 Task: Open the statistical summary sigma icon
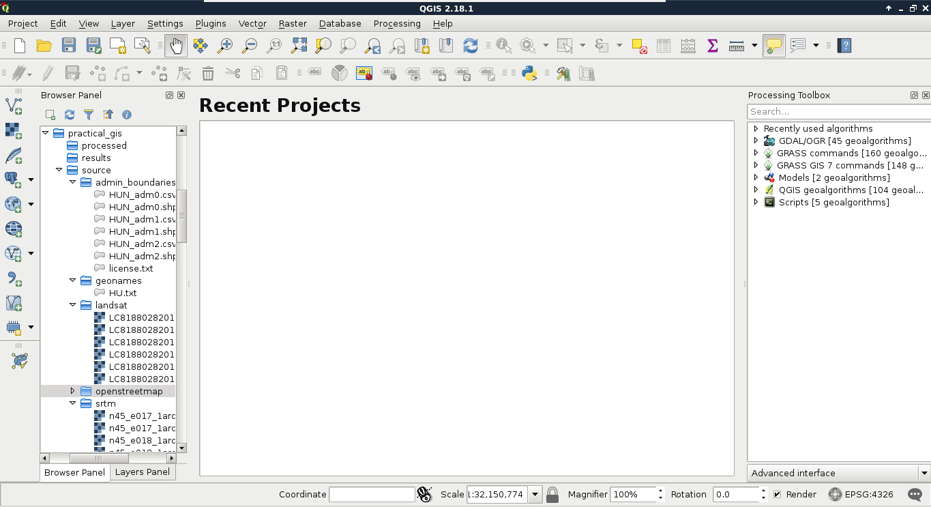click(713, 46)
